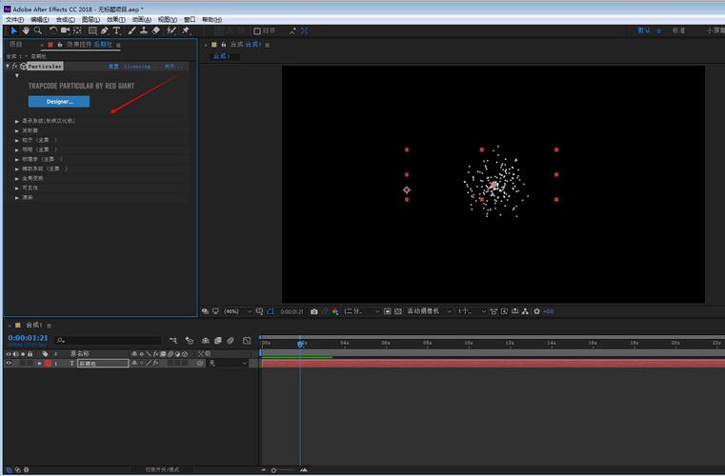Select the Rotation tool
Viewport: 725px width, 476px height.
pos(52,30)
